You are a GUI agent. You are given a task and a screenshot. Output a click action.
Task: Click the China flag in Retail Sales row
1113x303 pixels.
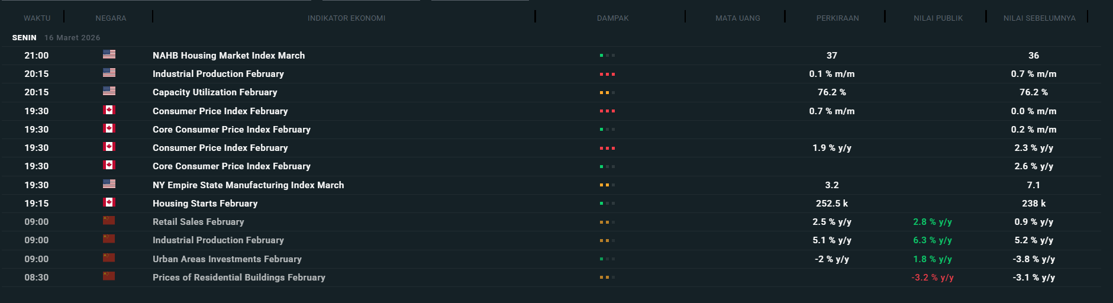pyautogui.click(x=109, y=221)
